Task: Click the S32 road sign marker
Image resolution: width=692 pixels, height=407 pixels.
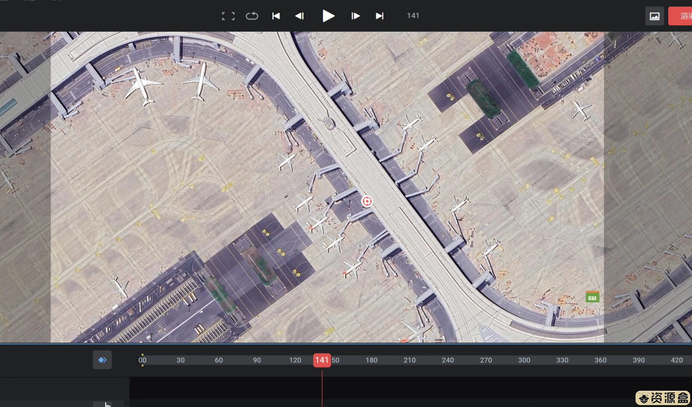Action: tap(592, 297)
